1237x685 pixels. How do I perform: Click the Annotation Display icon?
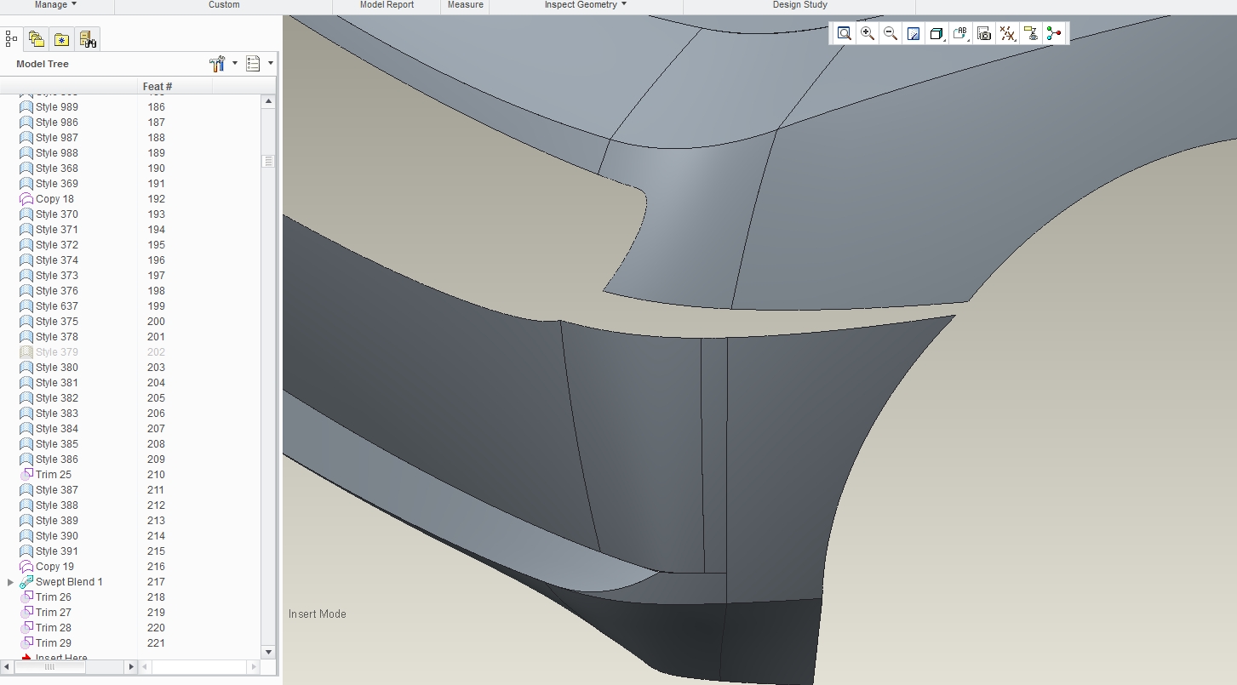coord(1031,34)
